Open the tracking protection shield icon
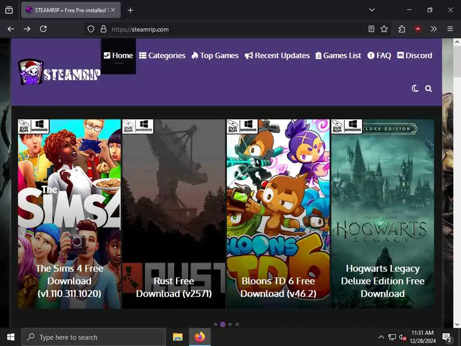This screenshot has width=461, height=346. (91, 29)
